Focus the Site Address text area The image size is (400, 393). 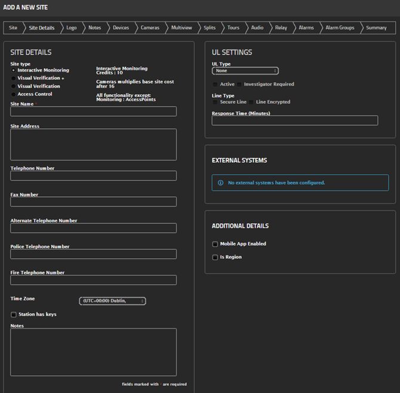[93, 144]
